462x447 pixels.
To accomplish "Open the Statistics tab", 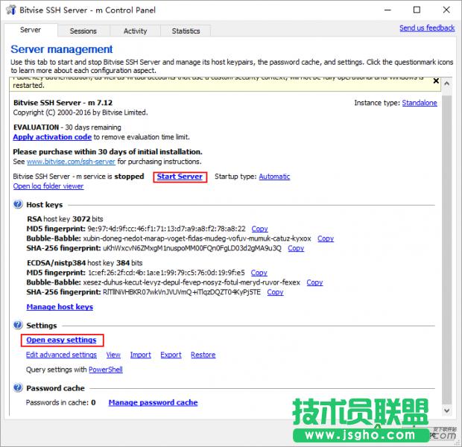I will (x=186, y=31).
